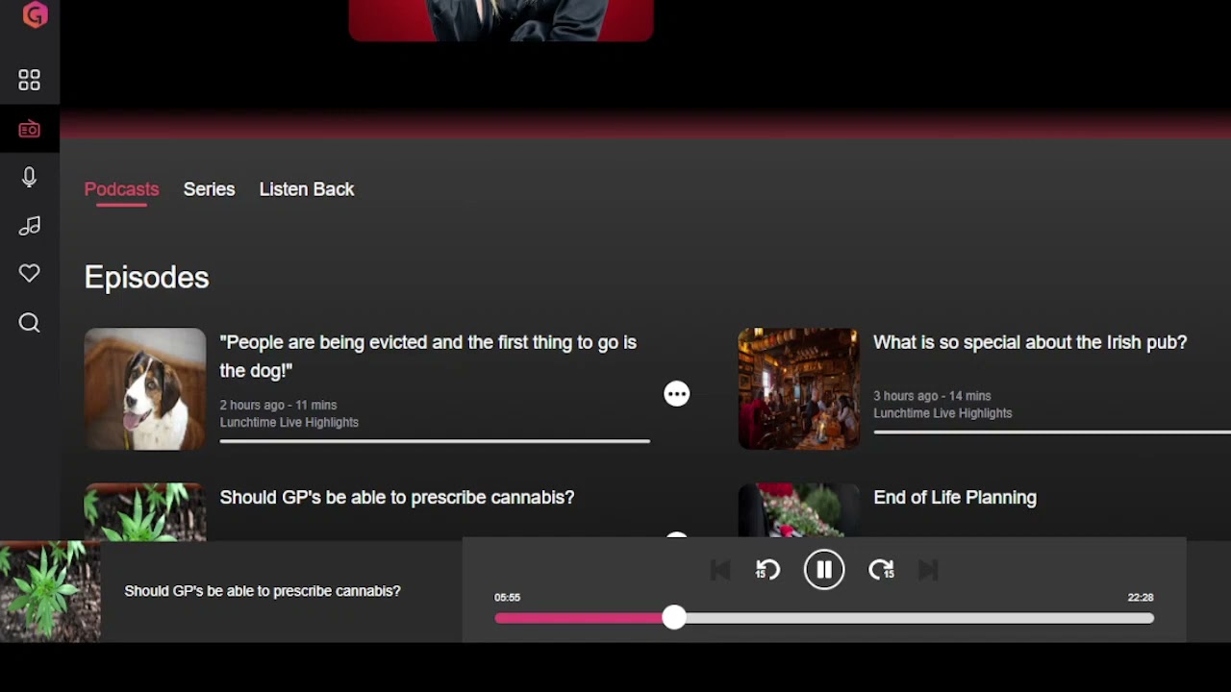Click the progress bar under Irish pub episode
This screenshot has width=1231, height=692.
(x=1052, y=432)
